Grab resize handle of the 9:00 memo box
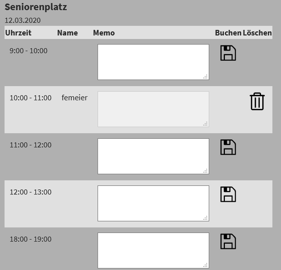Viewport: 281px width, 270px height. pyautogui.click(x=205, y=76)
